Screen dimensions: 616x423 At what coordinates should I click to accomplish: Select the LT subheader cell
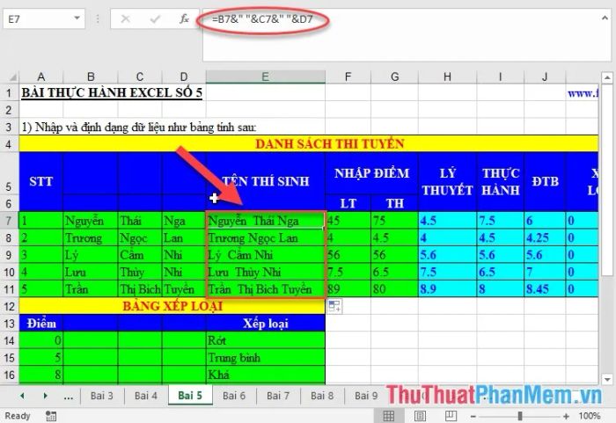point(348,203)
